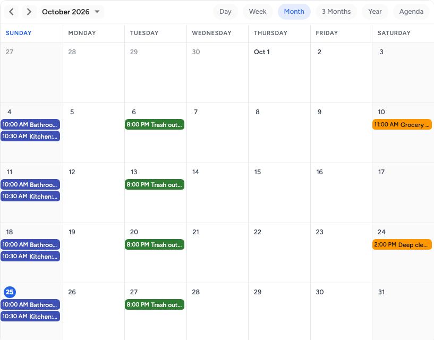Select date 26 on Monday
The image size is (434, 340).
[x=72, y=292]
